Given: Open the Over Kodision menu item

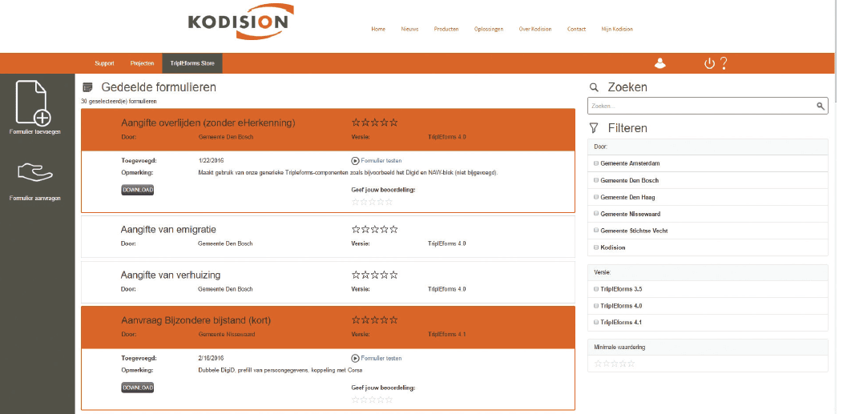Looking at the screenshot, I should [535, 29].
